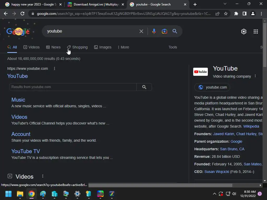This screenshot has width=267, height=200.
Task: Search within youtube.com results button
Action: coord(144,87)
